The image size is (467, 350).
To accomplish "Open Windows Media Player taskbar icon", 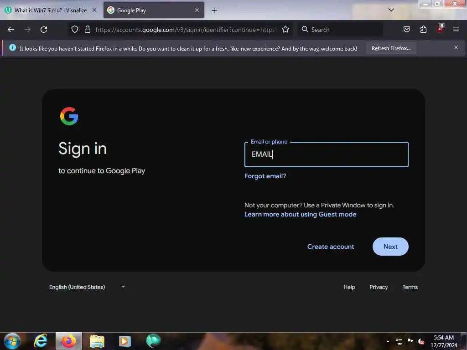I will 125,341.
